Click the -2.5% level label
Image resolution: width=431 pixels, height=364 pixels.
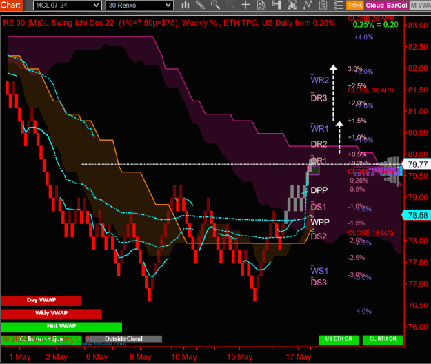click(357, 257)
